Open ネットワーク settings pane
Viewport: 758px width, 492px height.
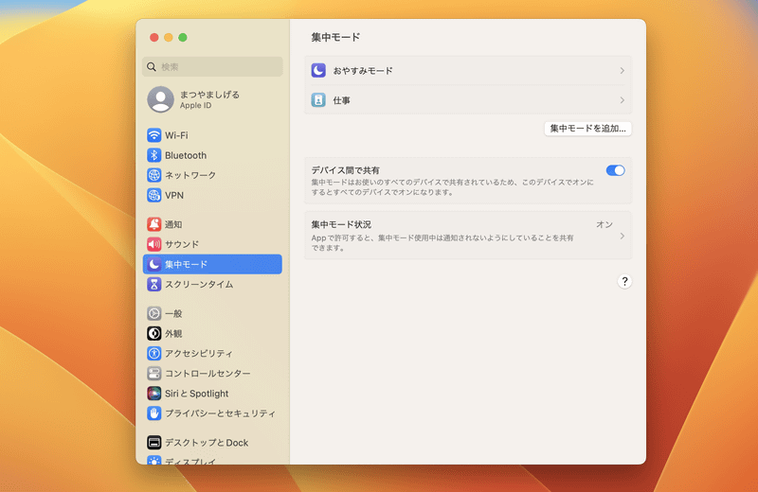[x=212, y=175]
